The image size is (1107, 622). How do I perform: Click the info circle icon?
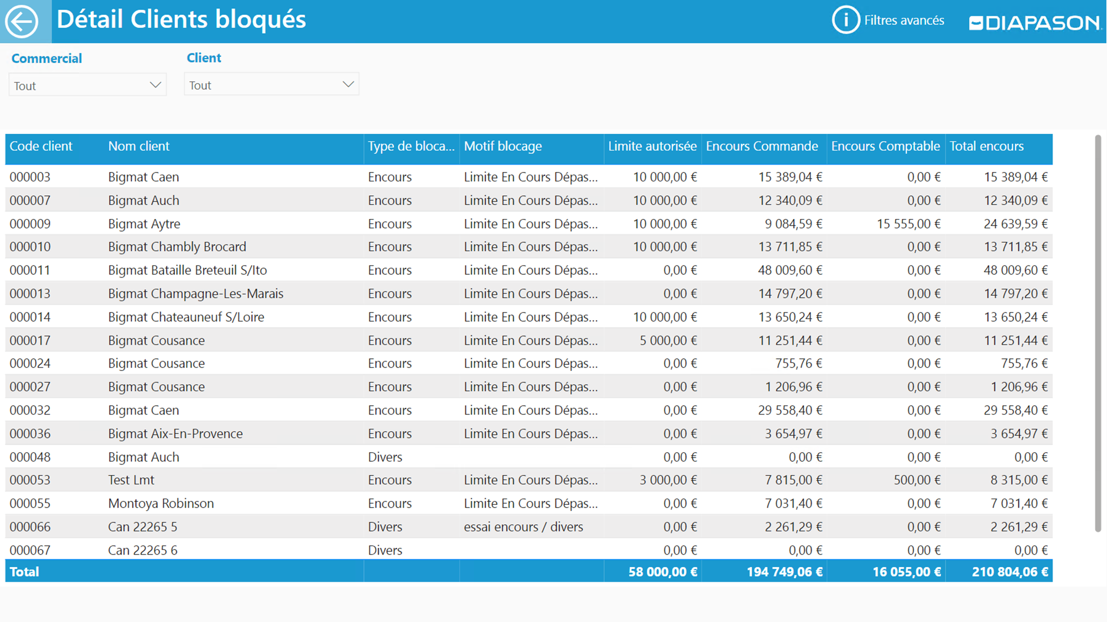point(845,20)
